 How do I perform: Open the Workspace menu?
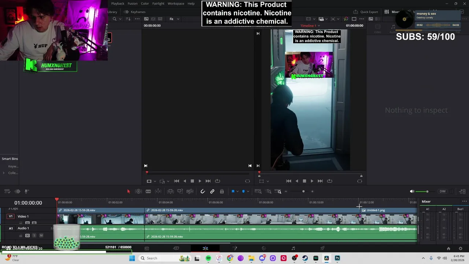[x=176, y=4]
